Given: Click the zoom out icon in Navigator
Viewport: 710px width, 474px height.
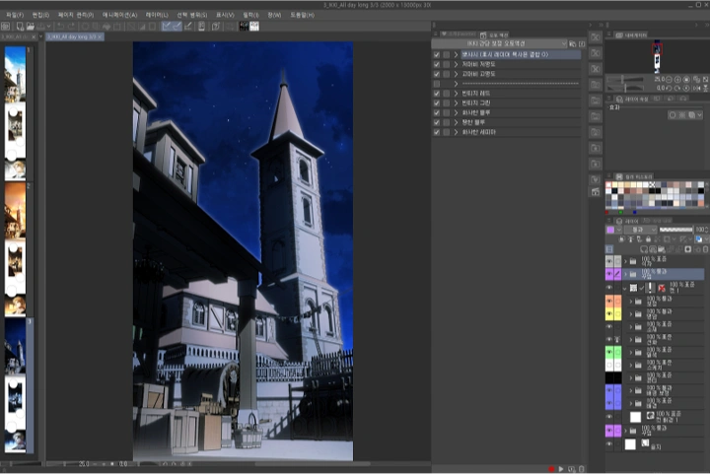Looking at the screenshot, I should point(669,79).
